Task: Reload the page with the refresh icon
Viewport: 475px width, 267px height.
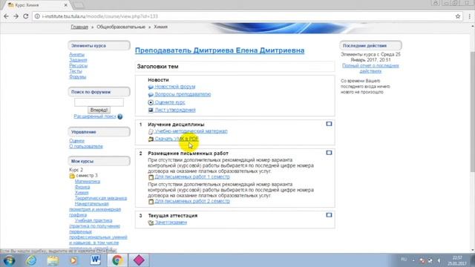Action: click(26, 16)
